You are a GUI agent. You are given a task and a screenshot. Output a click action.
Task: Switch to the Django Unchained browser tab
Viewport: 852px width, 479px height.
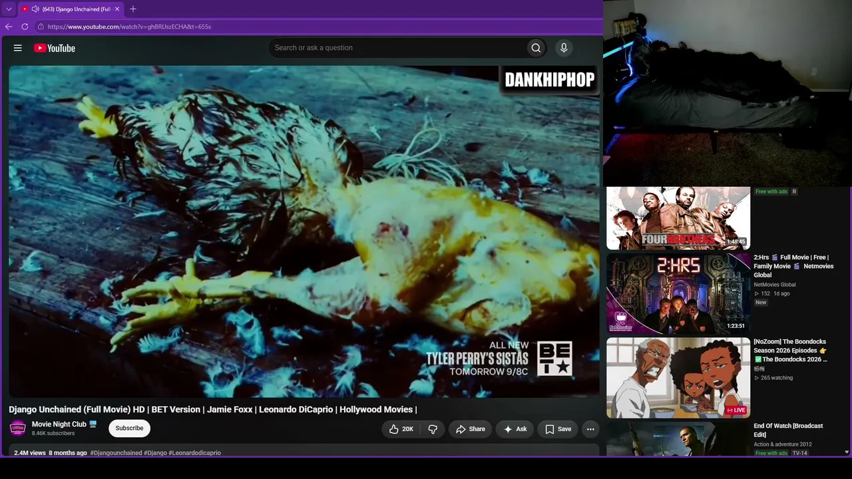[x=71, y=9]
